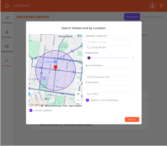167x146 pixels.
Task: Click Report a map error link
Action: (x=75, y=106)
